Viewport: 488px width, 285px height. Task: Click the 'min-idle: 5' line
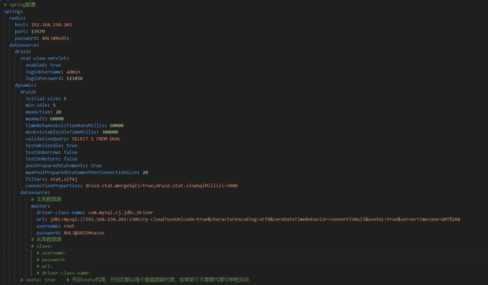pos(41,105)
